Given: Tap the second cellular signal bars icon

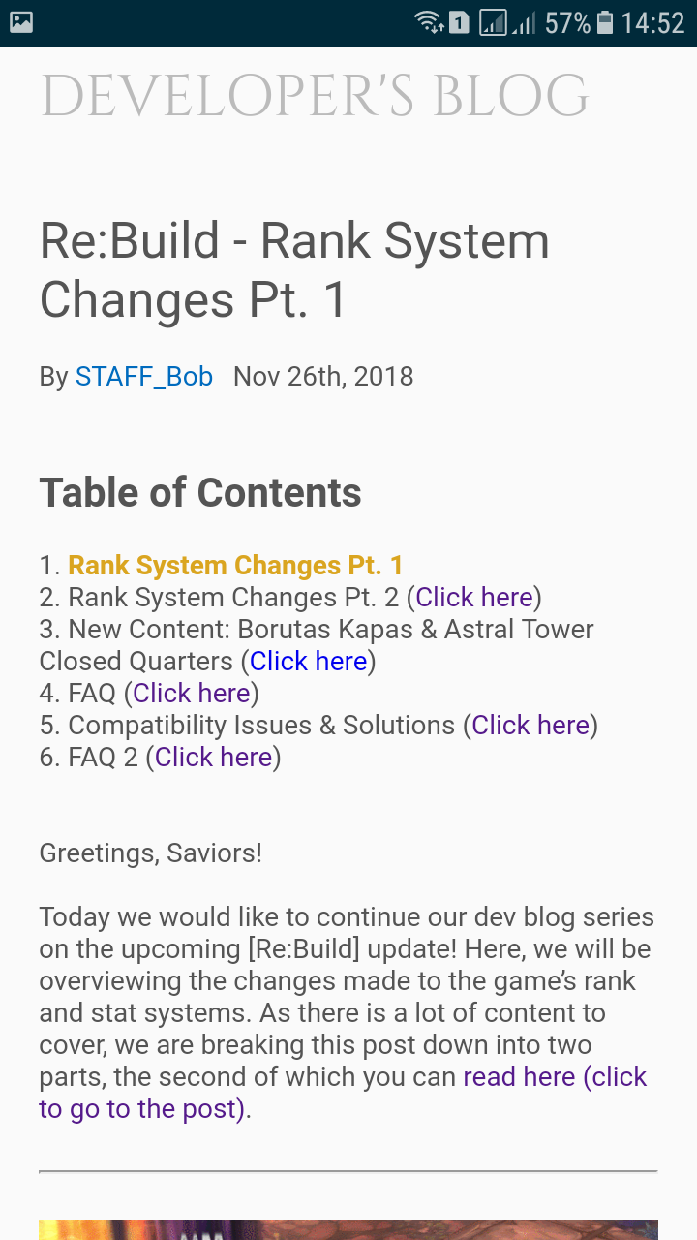Looking at the screenshot, I should tap(524, 23).
